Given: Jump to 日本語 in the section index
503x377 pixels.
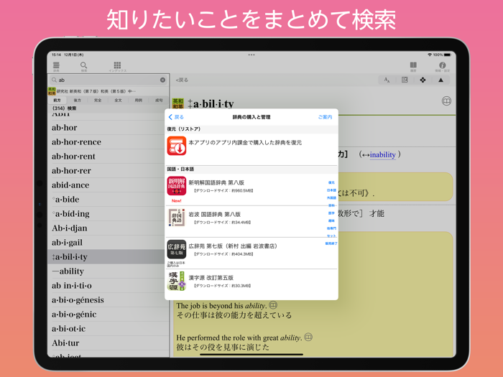Looking at the screenshot, I should 331,190.
